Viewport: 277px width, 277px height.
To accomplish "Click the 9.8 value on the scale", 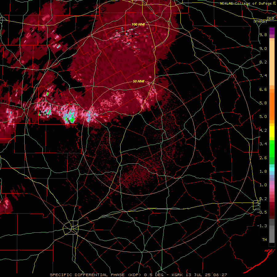I will click(x=263, y=35).
